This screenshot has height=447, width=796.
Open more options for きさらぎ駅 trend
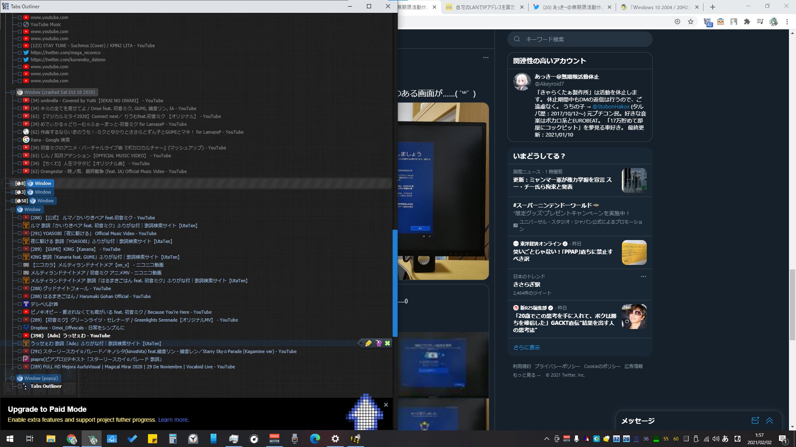tap(643, 276)
